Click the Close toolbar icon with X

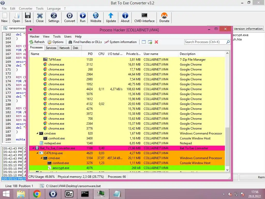pos(40,18)
